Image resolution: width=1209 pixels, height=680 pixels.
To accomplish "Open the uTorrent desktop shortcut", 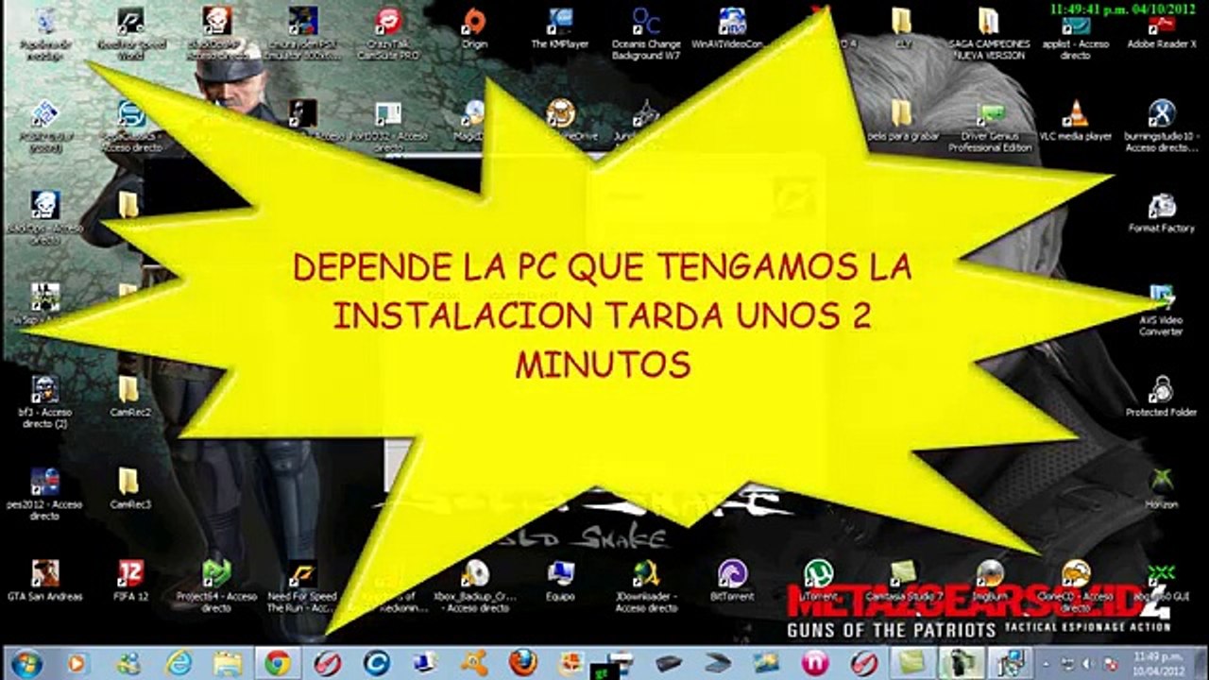I will 818,581.
